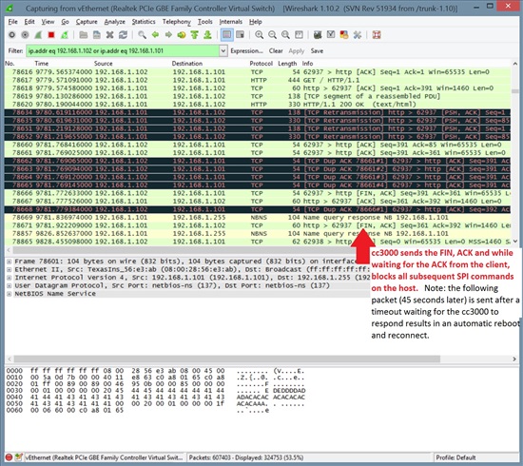Select packet 78666 FIN, ACK row
This screenshot has height=466, width=523.
(x=257, y=193)
